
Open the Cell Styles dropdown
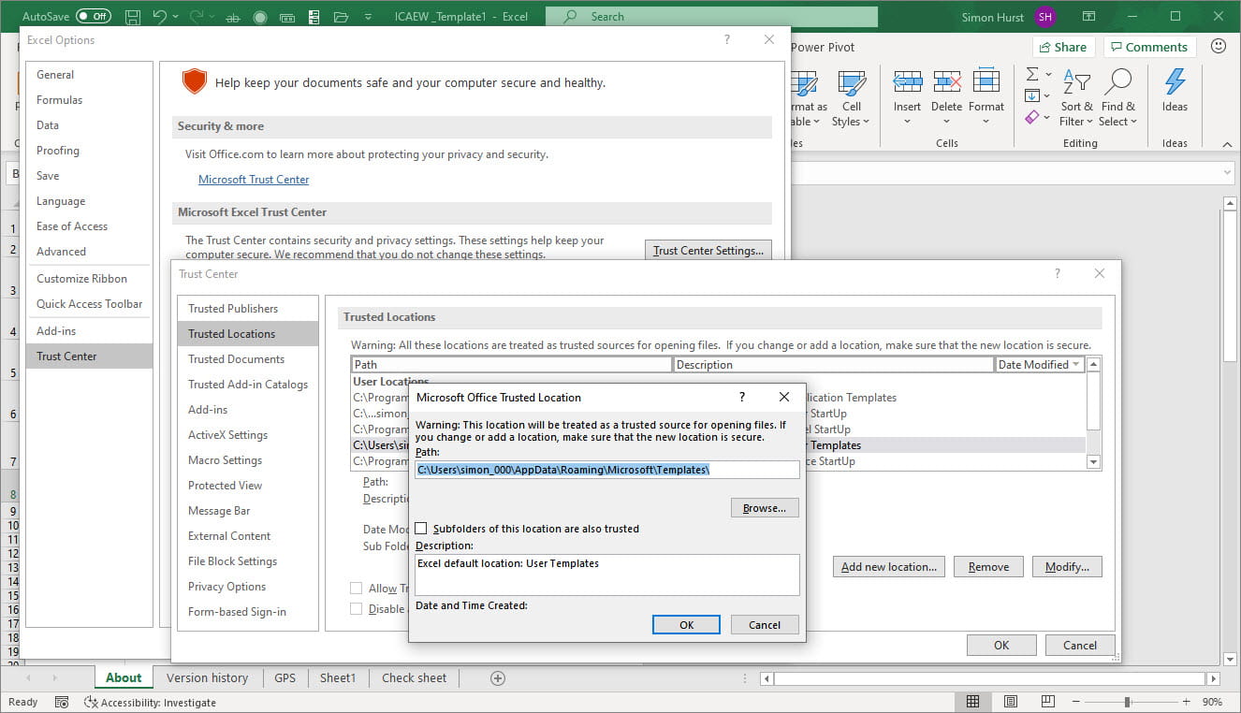pyautogui.click(x=851, y=122)
